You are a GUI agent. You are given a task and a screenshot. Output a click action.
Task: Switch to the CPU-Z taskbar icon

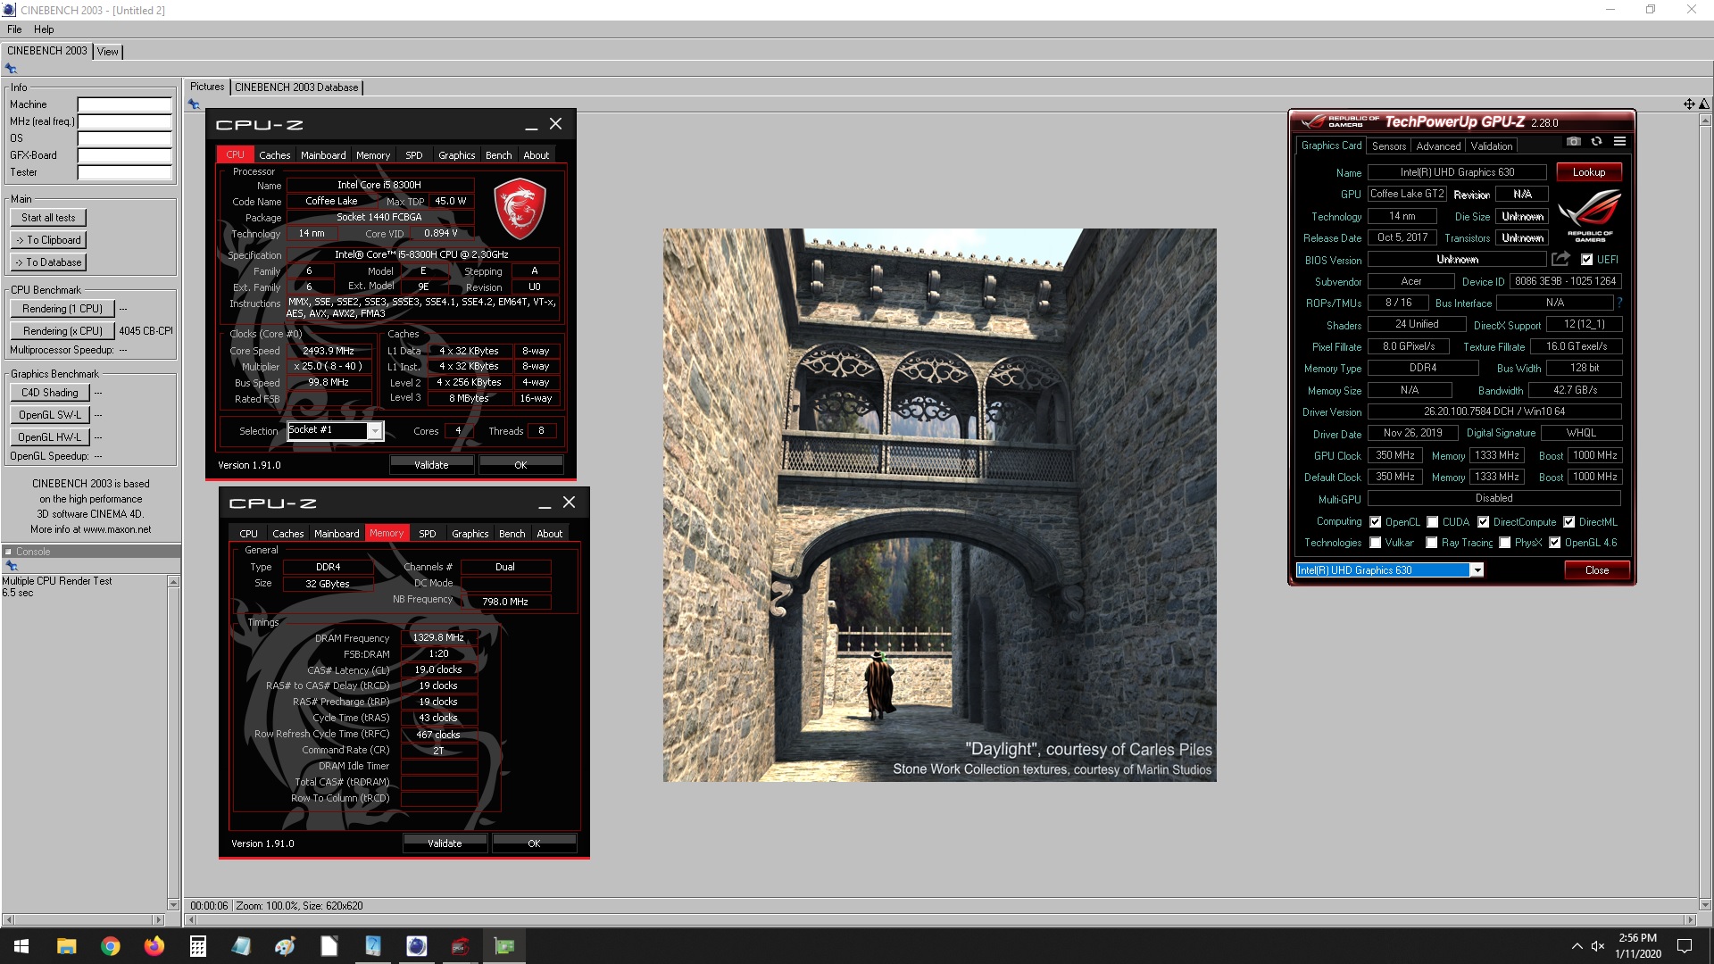tap(460, 946)
